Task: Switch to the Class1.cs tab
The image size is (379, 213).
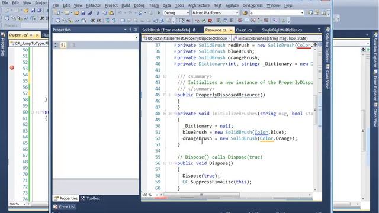Action: (244, 30)
